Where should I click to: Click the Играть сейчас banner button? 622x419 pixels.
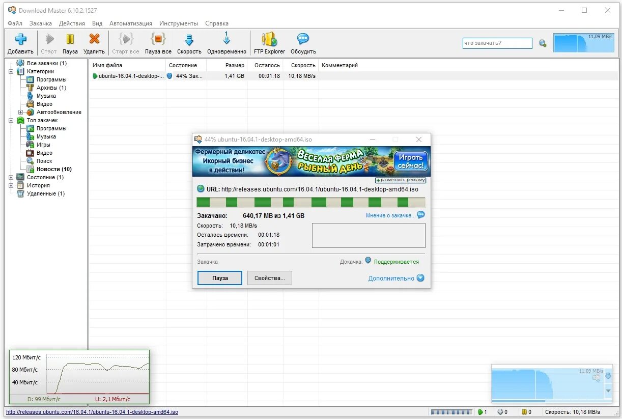coord(411,161)
